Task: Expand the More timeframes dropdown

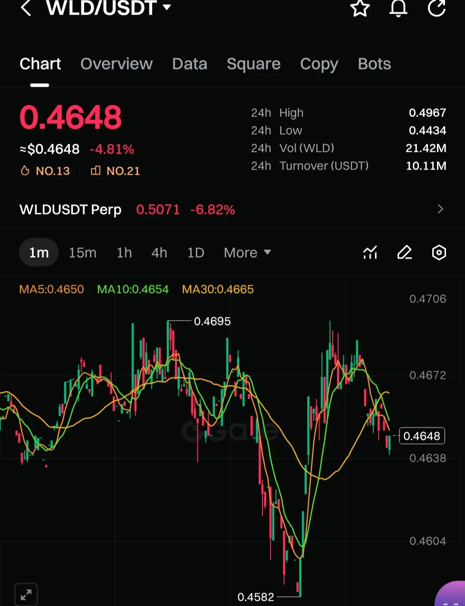Action: pos(247,252)
